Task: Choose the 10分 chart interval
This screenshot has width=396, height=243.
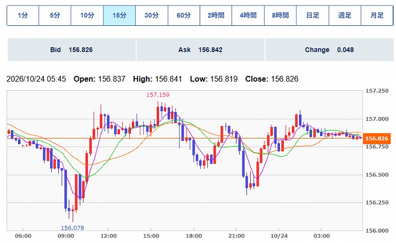Action: click(x=87, y=15)
